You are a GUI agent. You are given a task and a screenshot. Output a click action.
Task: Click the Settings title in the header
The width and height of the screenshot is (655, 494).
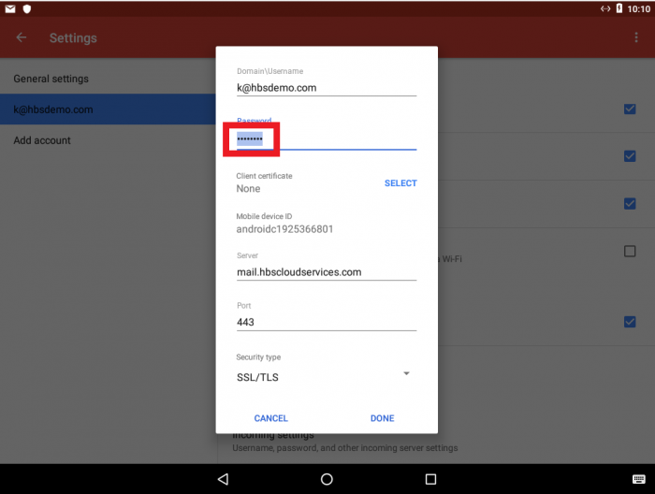pyautogui.click(x=73, y=38)
